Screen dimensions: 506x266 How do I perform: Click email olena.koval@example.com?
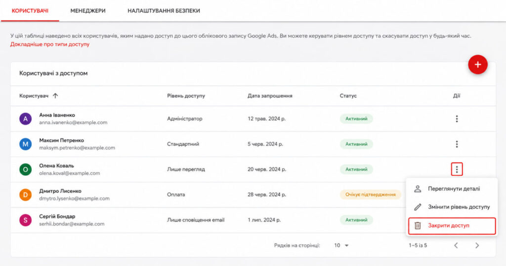click(69, 173)
